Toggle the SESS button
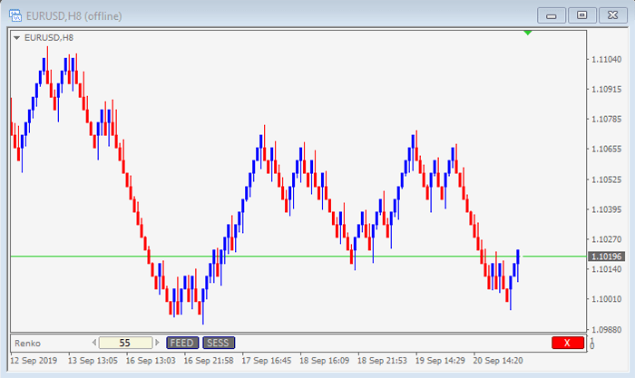 218,343
